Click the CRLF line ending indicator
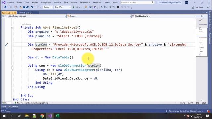The width and height of the screenshot is (212, 119). [x=204, y=103]
